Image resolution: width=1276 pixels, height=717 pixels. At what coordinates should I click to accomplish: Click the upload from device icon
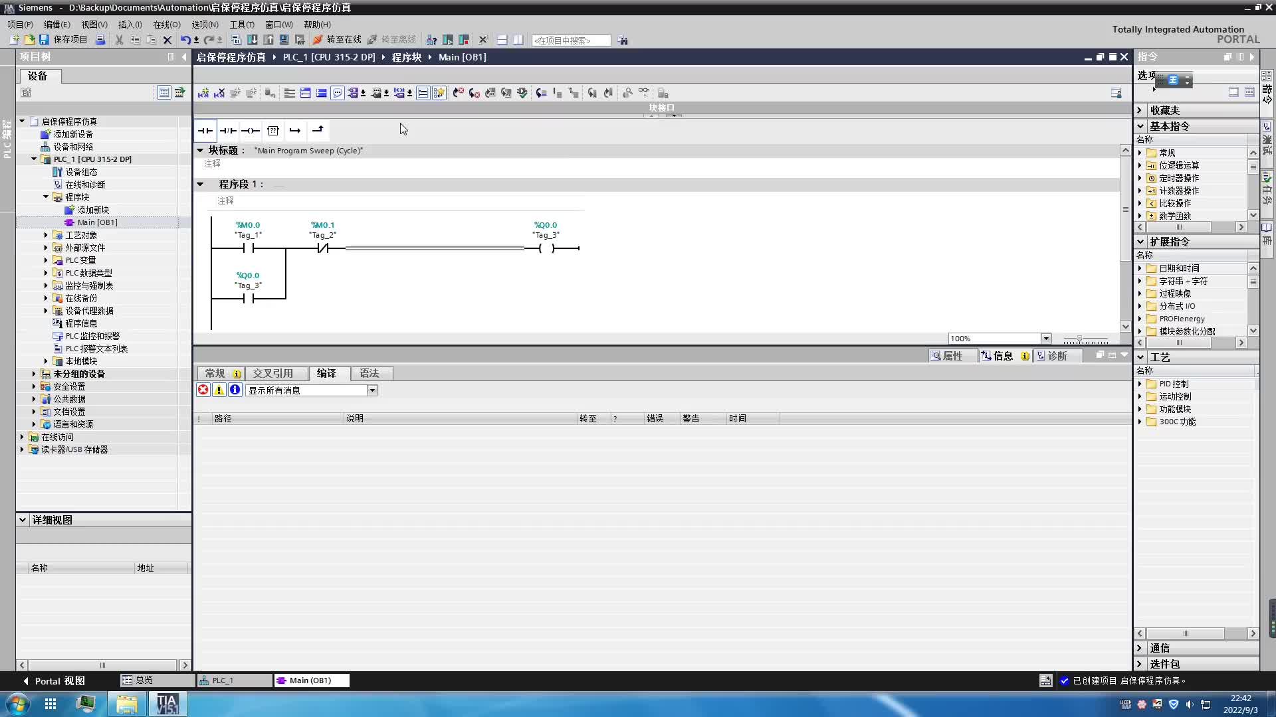click(268, 40)
